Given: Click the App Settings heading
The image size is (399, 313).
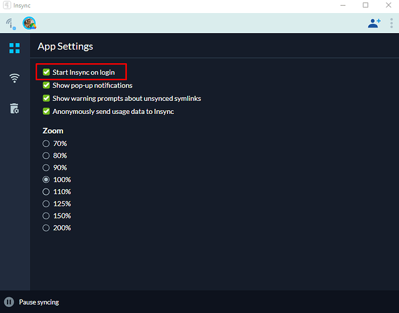Looking at the screenshot, I should pos(66,46).
